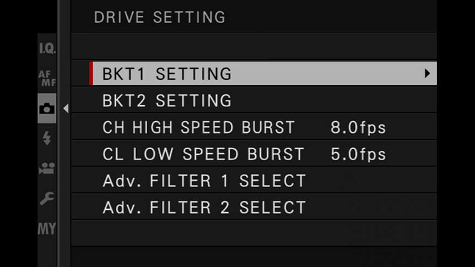
Task: Open the MY menu tab
Action: (47, 228)
